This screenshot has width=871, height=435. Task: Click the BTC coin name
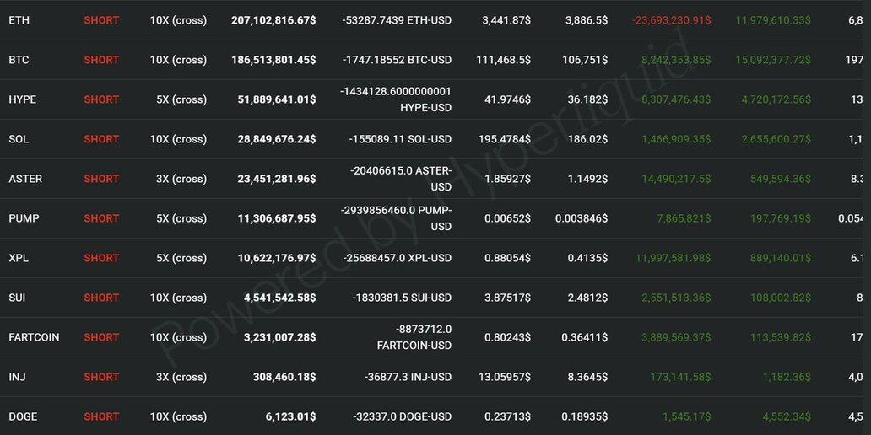click(18, 60)
